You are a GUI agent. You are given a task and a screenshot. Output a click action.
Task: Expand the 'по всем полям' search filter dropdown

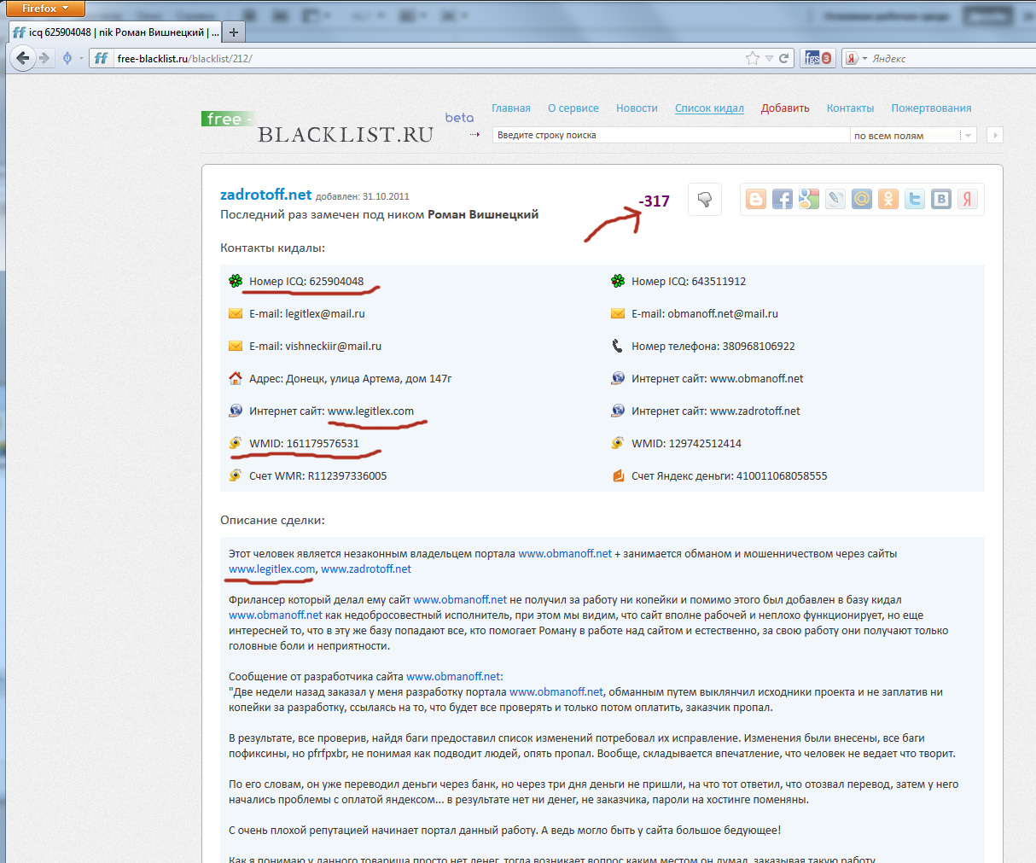(x=967, y=136)
